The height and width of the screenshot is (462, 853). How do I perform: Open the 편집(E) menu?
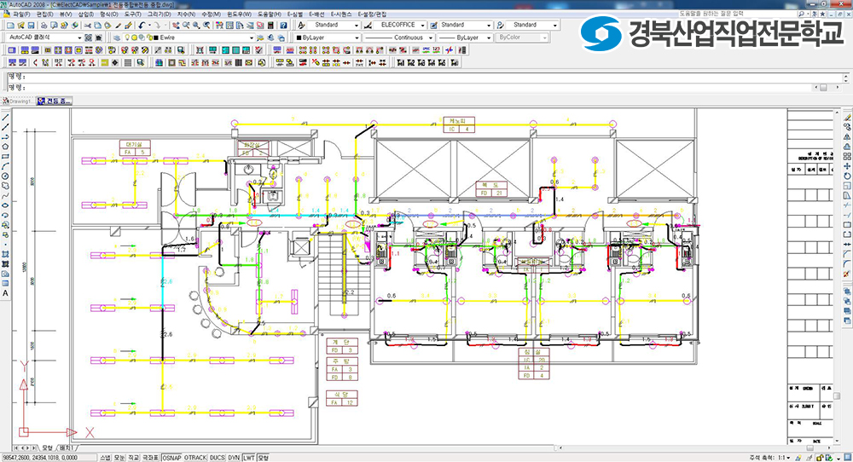coord(44,14)
